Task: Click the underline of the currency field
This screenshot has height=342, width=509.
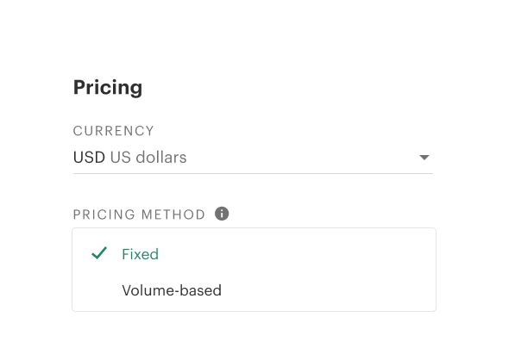Action: [253, 173]
